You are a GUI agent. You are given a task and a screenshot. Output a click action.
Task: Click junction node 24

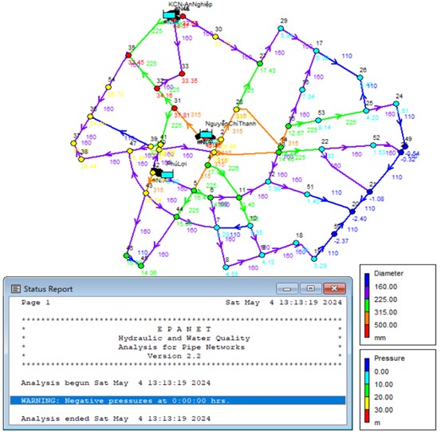[396, 104]
